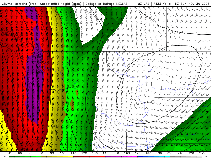The height and width of the screenshot is (158, 211).
Task: Click the 160 value on the color scale
Action: pos(127,153)
